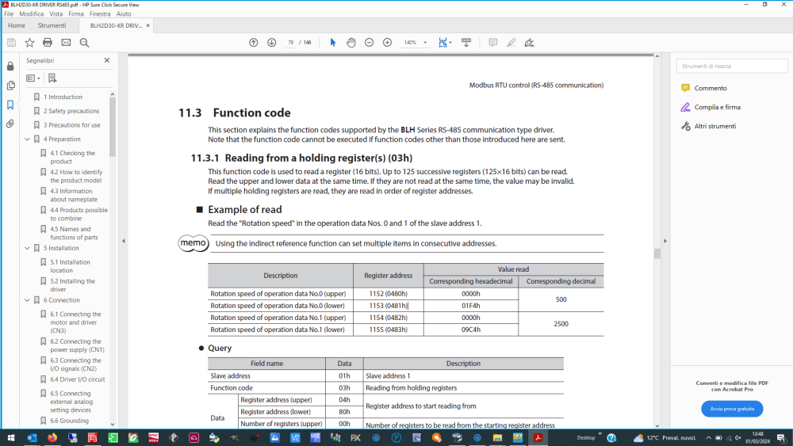793x446 pixels.
Task: Switch to the Strumenti tab
Action: (x=52, y=25)
